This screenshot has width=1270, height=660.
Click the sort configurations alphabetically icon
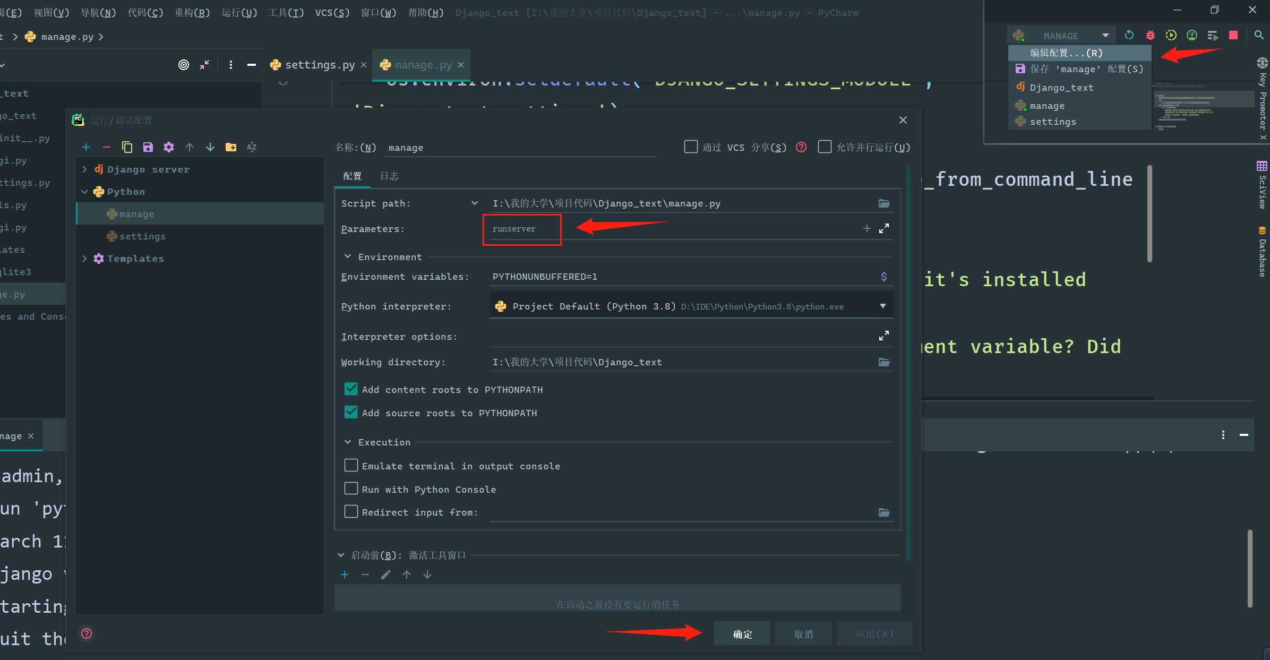[x=252, y=147]
